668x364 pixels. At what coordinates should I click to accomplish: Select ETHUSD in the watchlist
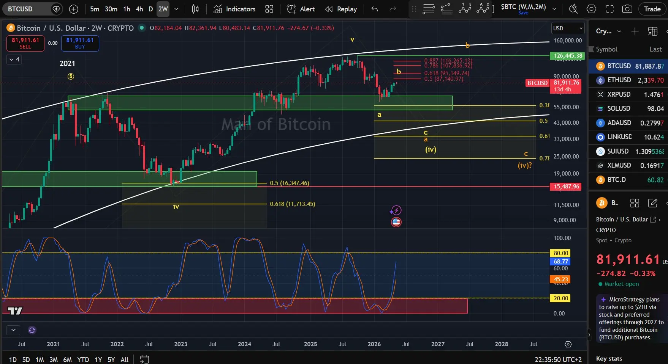click(x=628, y=80)
